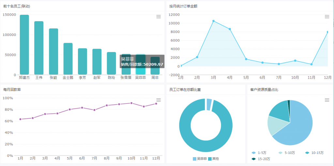Toggle the 其他 legend item under donut chart

click(x=213, y=159)
